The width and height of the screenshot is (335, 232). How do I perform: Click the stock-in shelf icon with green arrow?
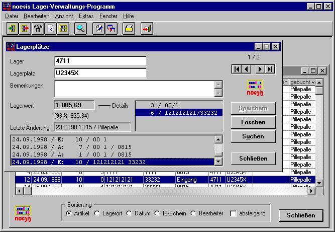[x=12, y=29]
